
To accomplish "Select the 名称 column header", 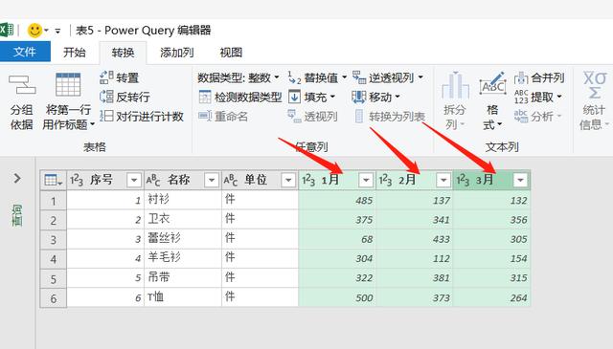I will tap(183, 180).
